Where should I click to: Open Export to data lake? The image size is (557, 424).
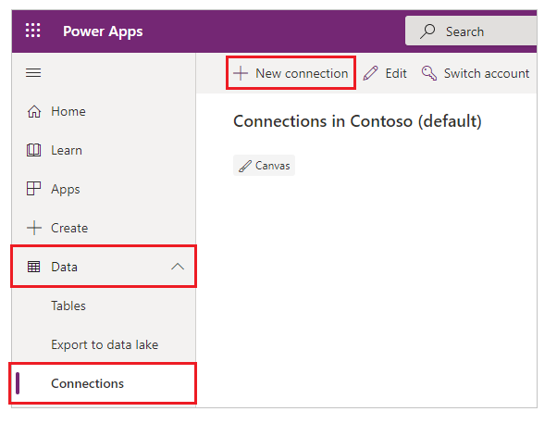[104, 344]
